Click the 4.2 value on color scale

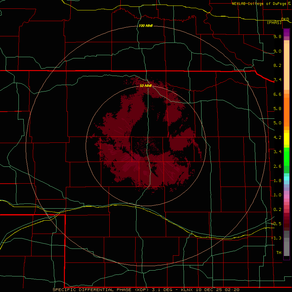pos(277,138)
